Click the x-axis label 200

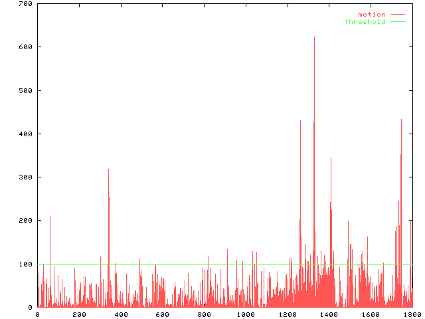point(79,315)
